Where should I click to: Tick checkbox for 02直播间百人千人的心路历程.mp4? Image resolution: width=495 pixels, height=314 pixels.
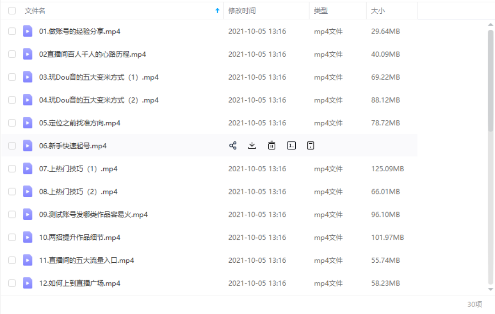pos(12,54)
